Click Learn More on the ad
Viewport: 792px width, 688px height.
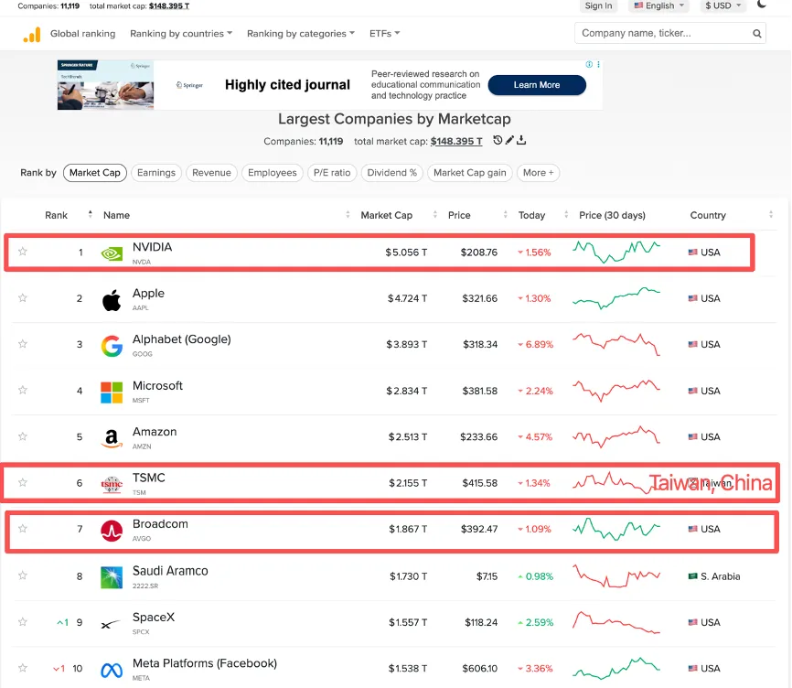click(537, 85)
